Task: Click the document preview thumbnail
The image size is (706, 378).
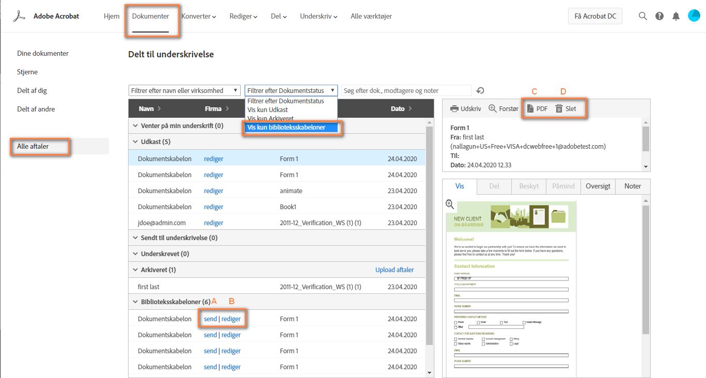Action: (511, 289)
